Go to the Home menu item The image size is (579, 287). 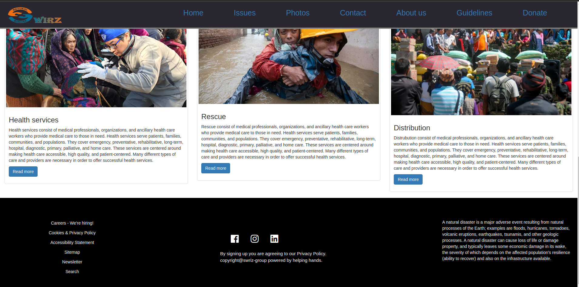(x=193, y=13)
